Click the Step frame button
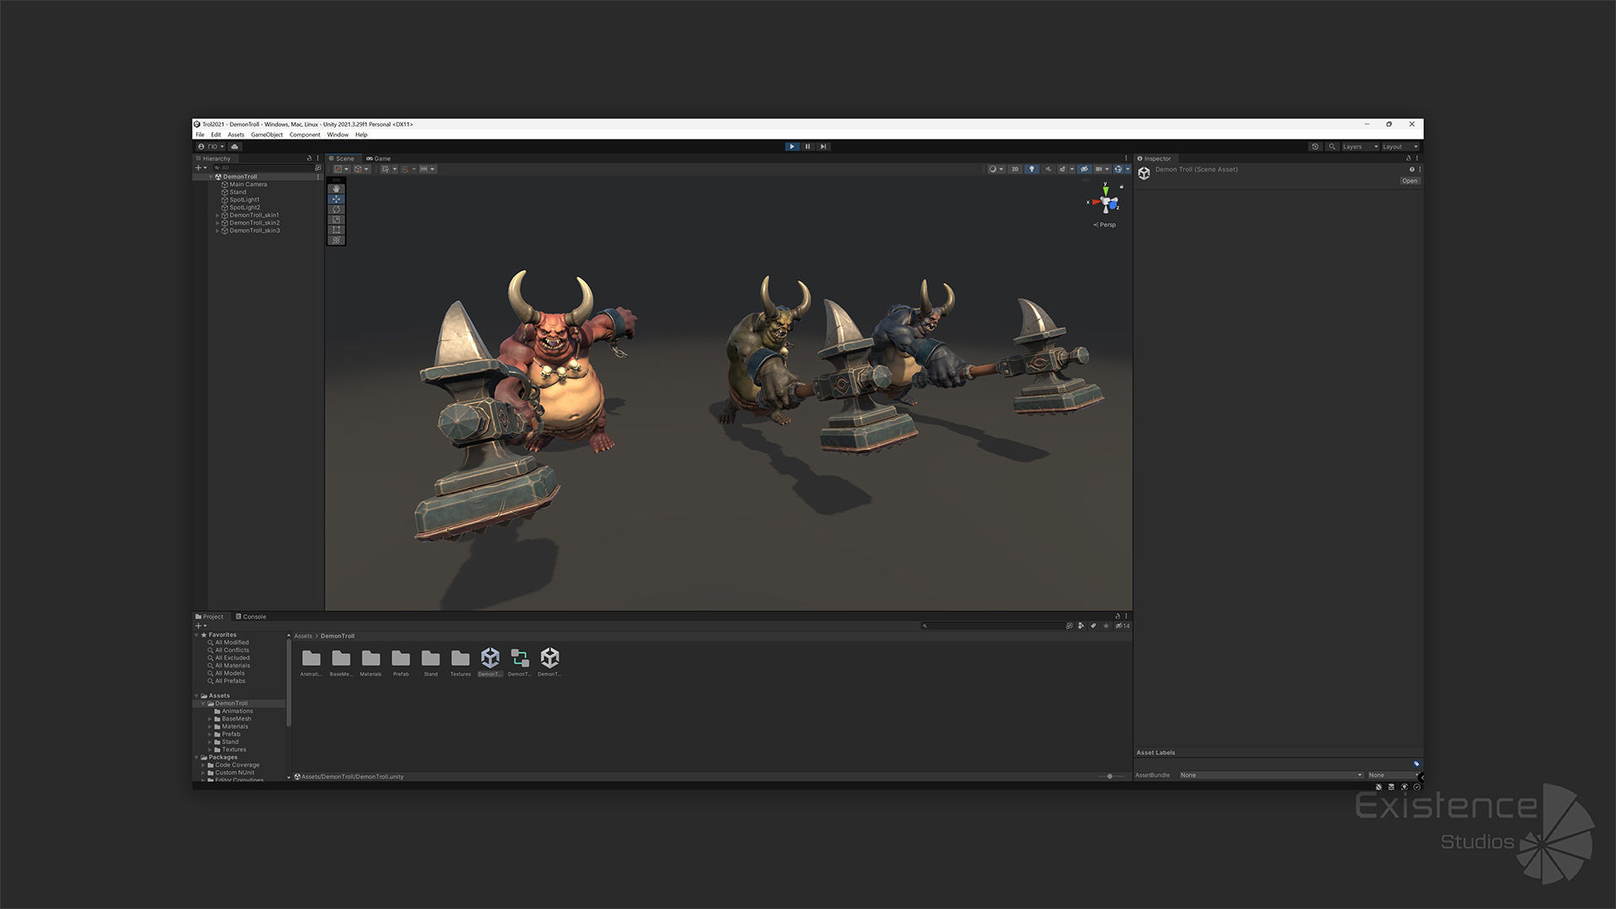This screenshot has height=909, width=1616. [x=824, y=146]
